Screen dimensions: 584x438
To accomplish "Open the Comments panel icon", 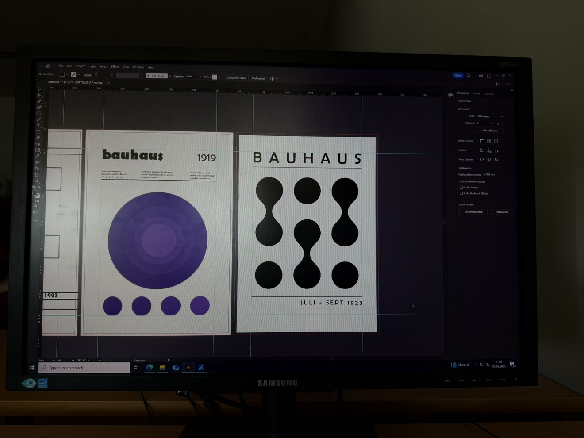I will pos(450,95).
